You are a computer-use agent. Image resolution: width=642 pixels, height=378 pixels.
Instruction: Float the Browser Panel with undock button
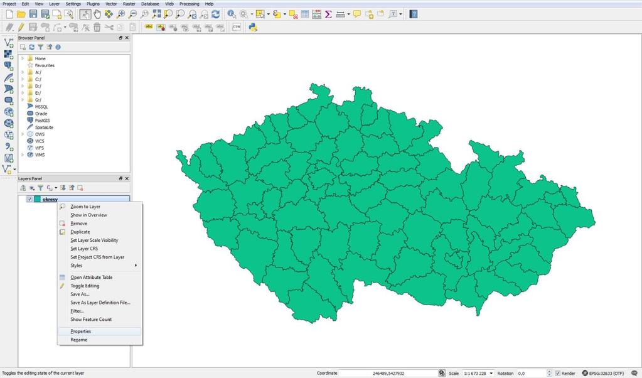[120, 38]
